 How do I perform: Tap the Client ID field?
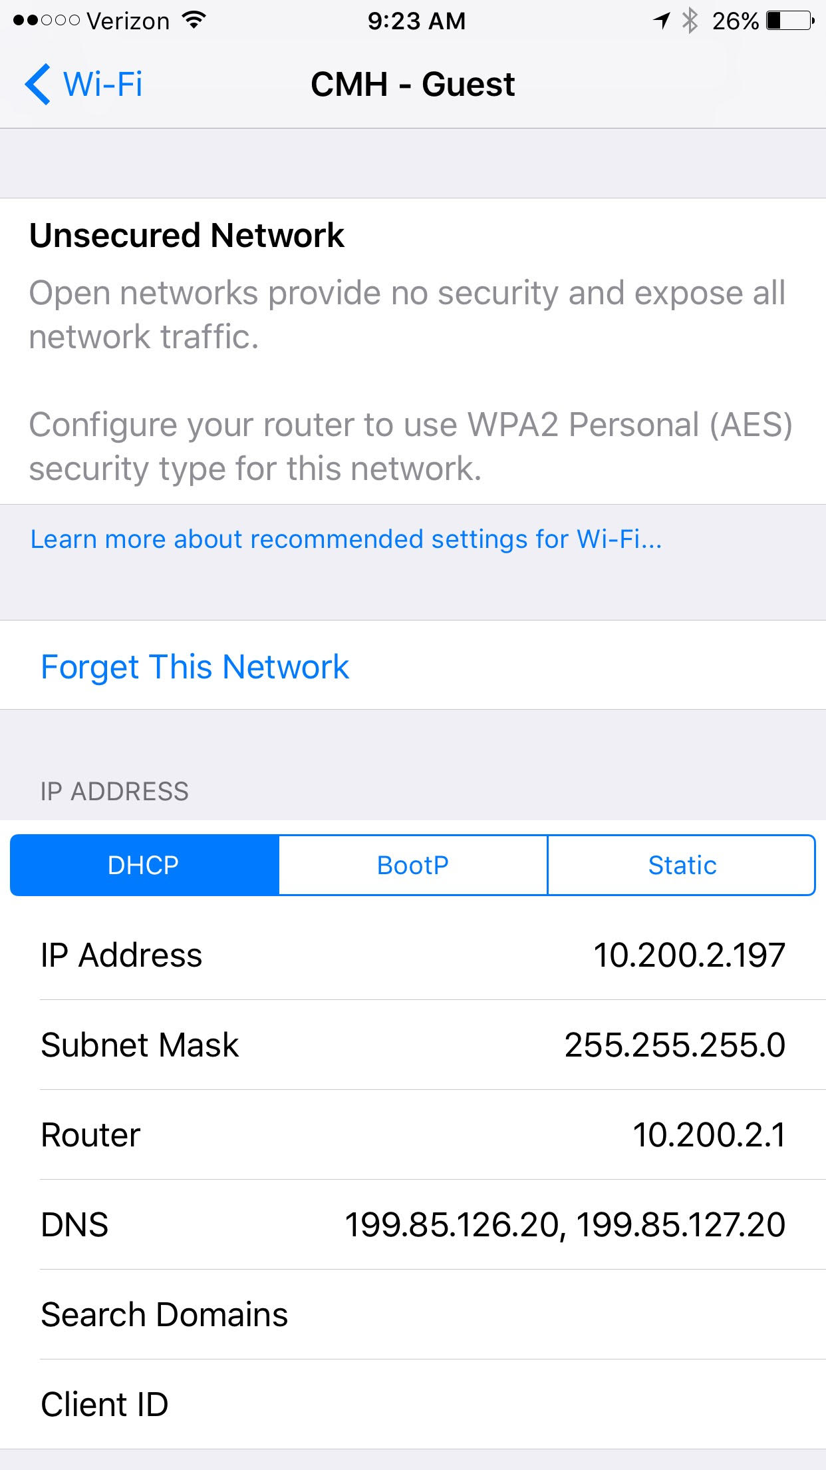pos(412,1404)
